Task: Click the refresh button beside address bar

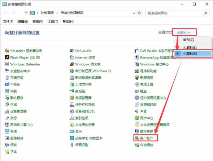Action: tap(139, 13)
